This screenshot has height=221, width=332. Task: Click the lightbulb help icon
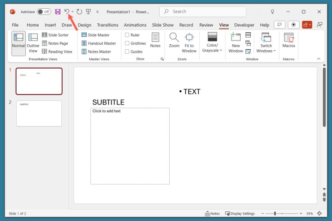tap(273, 12)
